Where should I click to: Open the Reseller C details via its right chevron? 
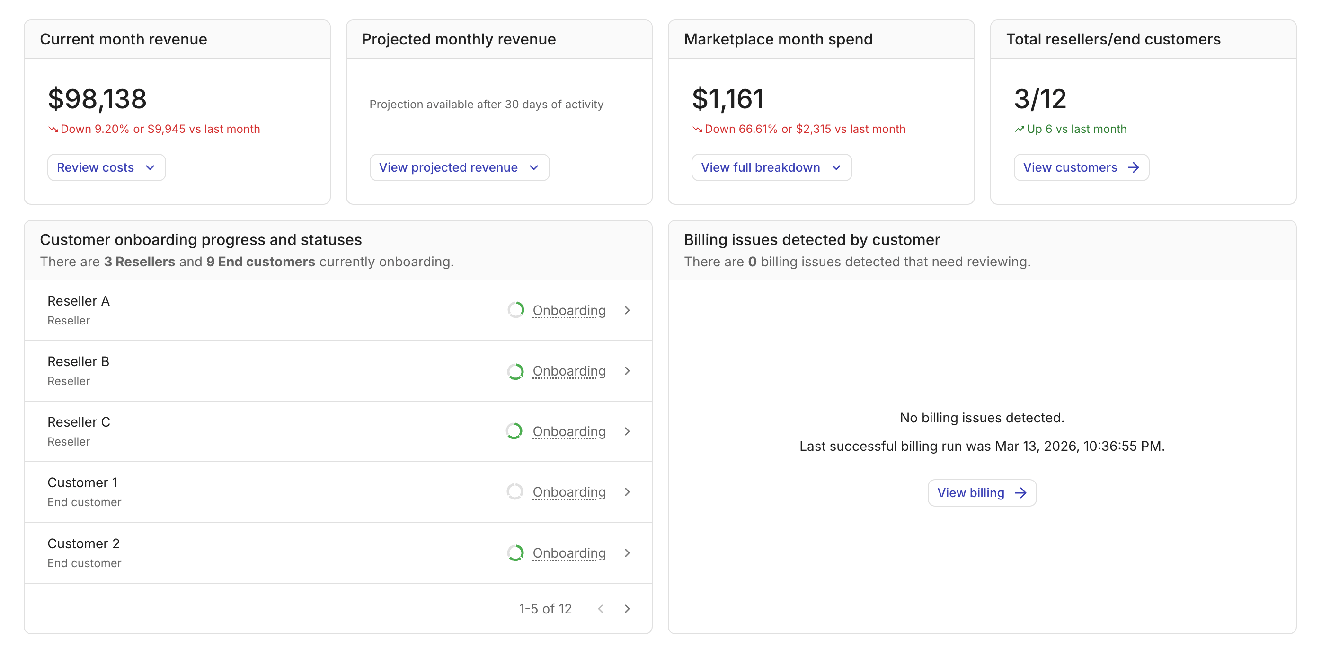(x=627, y=431)
